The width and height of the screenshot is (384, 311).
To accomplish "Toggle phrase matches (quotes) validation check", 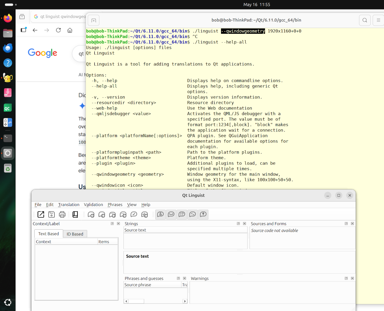I will [x=192, y=214].
